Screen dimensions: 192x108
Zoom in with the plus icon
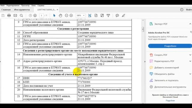click(71, 15)
